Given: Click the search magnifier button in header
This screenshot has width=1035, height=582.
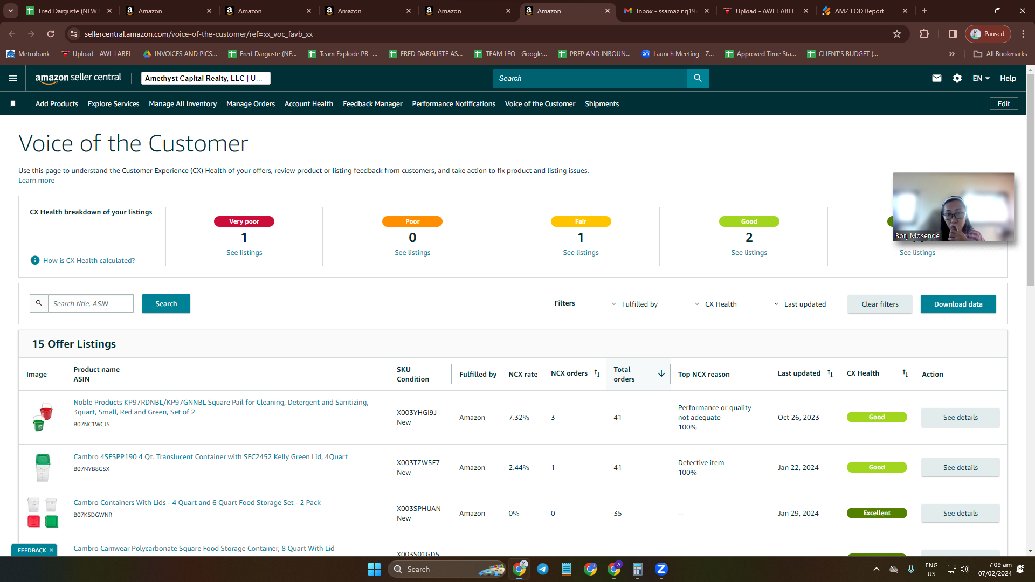Looking at the screenshot, I should click(698, 78).
